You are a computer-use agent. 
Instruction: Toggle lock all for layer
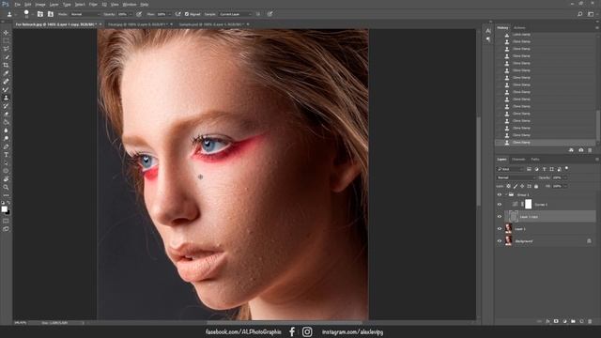pyautogui.click(x=536, y=186)
